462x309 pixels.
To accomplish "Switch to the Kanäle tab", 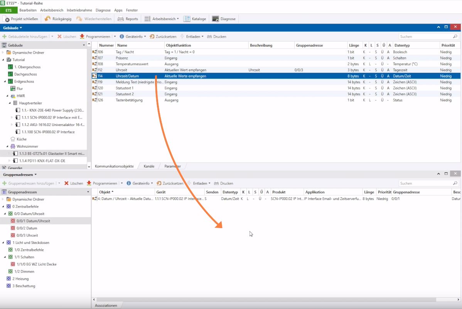I will pyautogui.click(x=149, y=166).
